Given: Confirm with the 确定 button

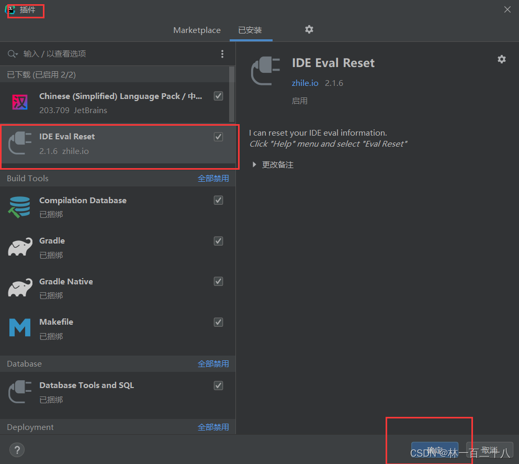Looking at the screenshot, I should tap(435, 450).
